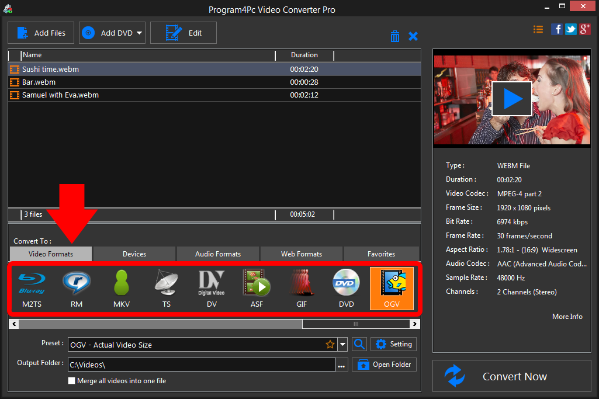
Task: Play the Sushi time preview video
Action: (x=511, y=98)
